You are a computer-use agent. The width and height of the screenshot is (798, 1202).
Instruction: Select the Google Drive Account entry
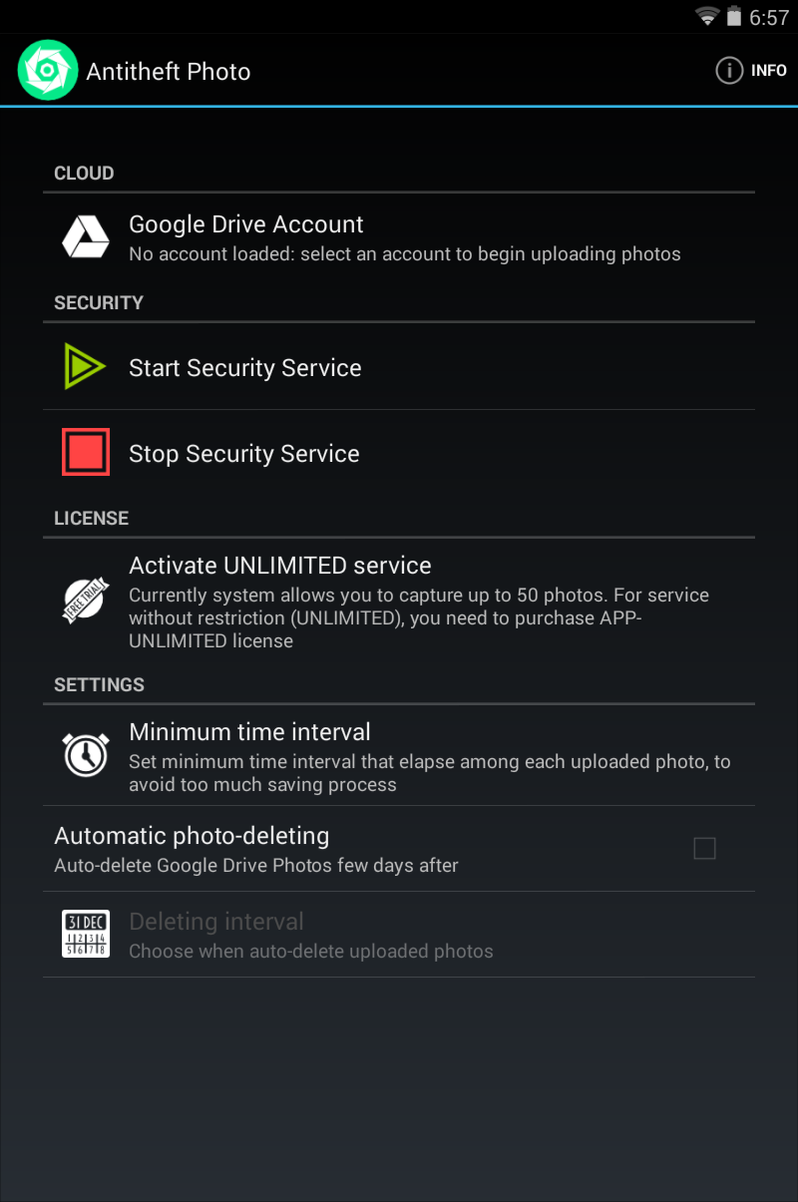tap(399, 237)
